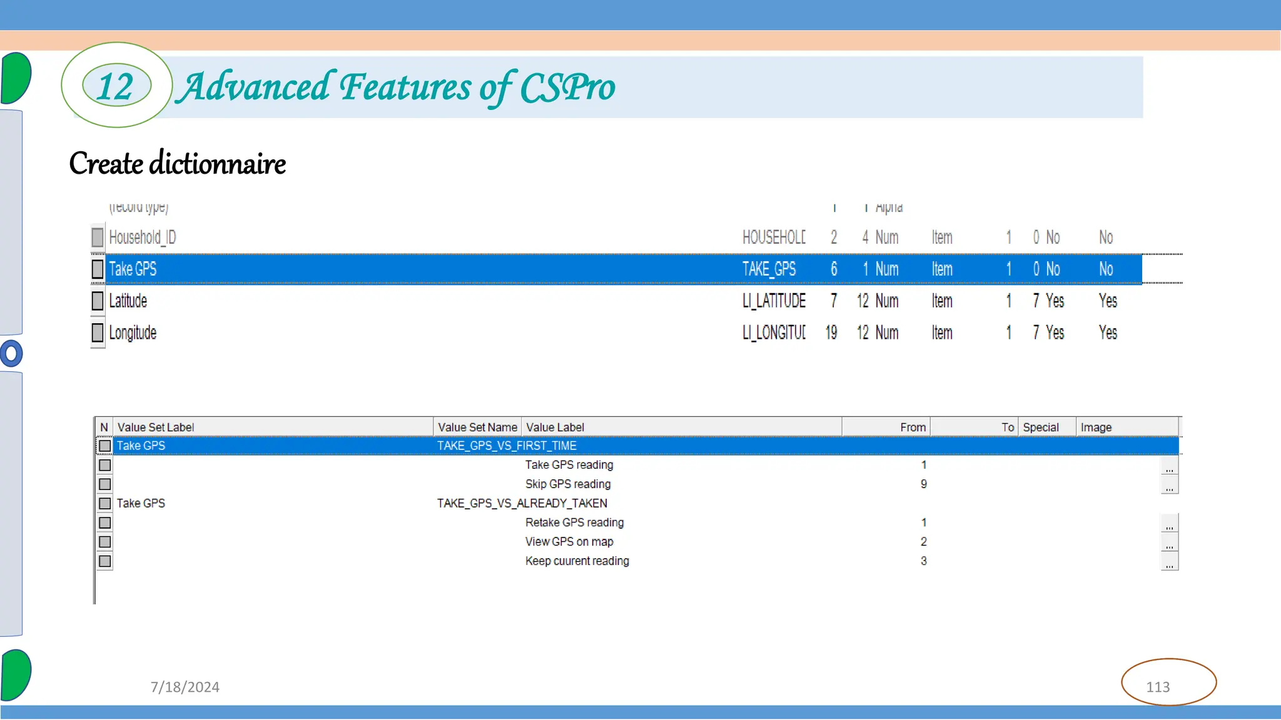This screenshot has height=720, width=1281.
Task: Click the Advanced Features of CSPro title
Action: 397,87
